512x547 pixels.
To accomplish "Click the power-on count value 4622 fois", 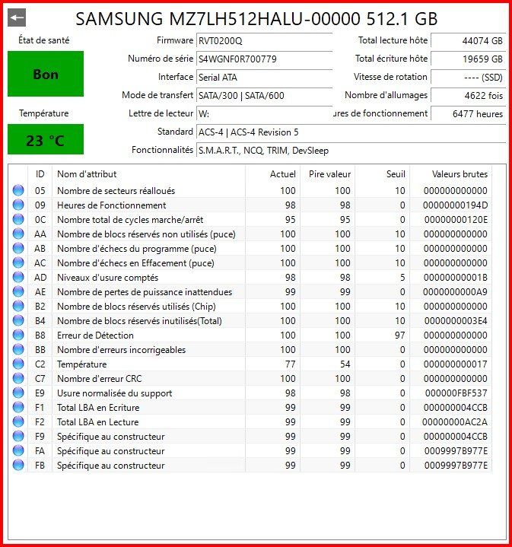I will point(468,95).
